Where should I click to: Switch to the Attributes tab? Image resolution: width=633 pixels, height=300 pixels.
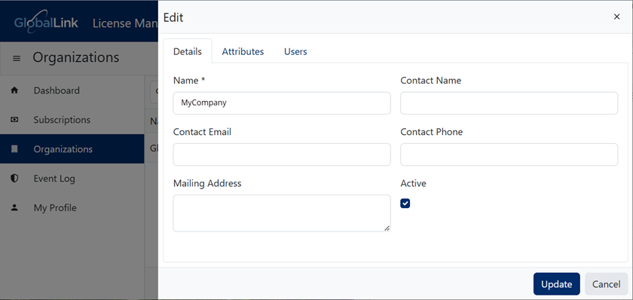pos(243,51)
